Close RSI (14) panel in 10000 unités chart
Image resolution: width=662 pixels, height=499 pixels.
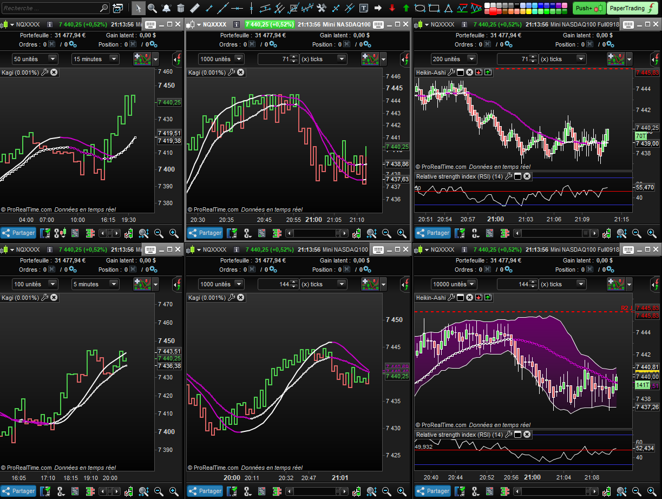point(527,435)
